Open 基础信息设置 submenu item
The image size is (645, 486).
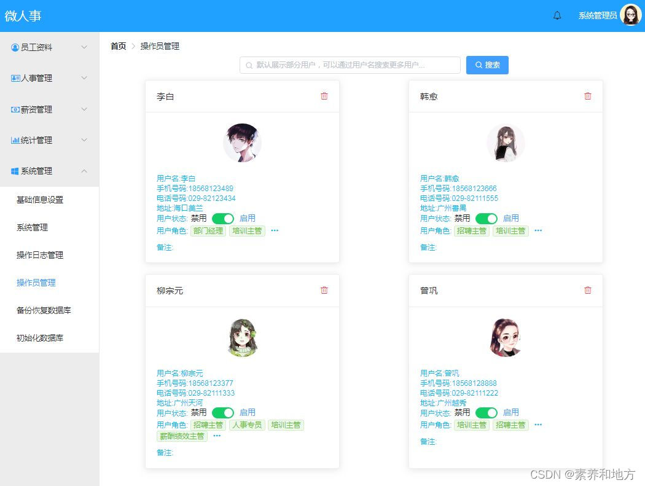pos(49,200)
